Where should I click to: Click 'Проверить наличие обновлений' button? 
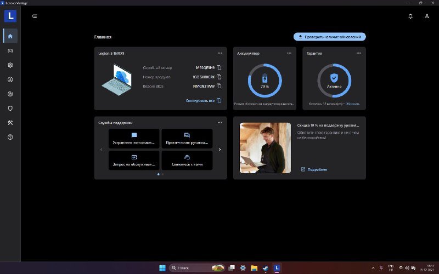tap(330, 37)
